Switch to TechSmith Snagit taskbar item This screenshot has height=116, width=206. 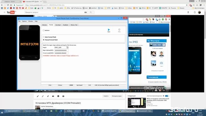click(x=109, y=111)
